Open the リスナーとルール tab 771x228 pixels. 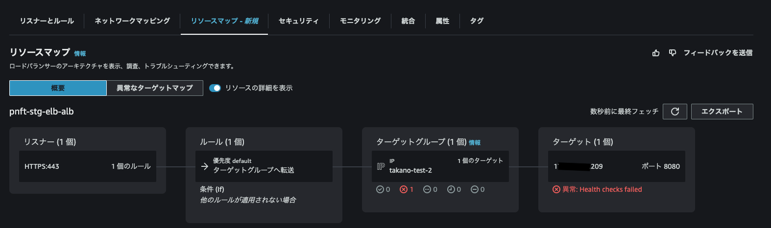[47, 21]
